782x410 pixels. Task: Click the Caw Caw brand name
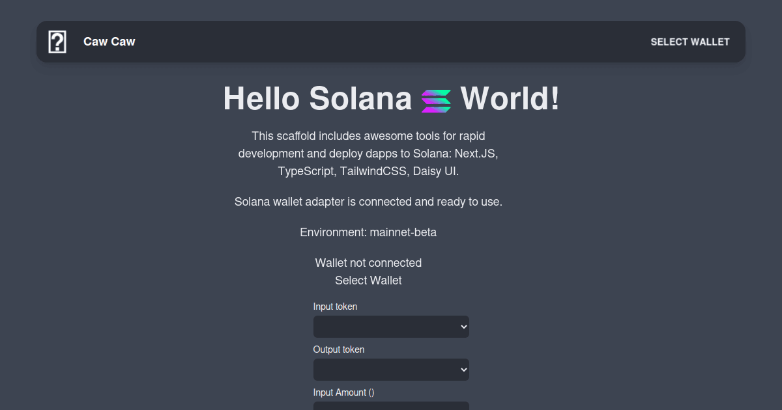coord(109,41)
